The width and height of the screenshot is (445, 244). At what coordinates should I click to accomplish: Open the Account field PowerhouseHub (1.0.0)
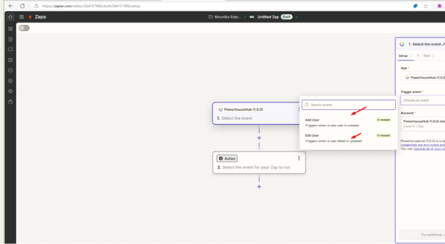[x=423, y=124]
